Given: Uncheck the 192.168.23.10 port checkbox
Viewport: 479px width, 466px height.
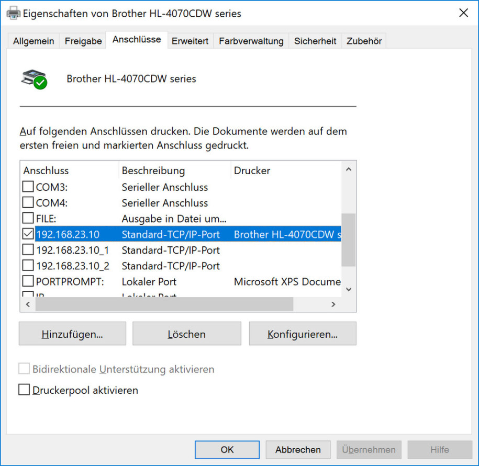Looking at the screenshot, I should 28,234.
